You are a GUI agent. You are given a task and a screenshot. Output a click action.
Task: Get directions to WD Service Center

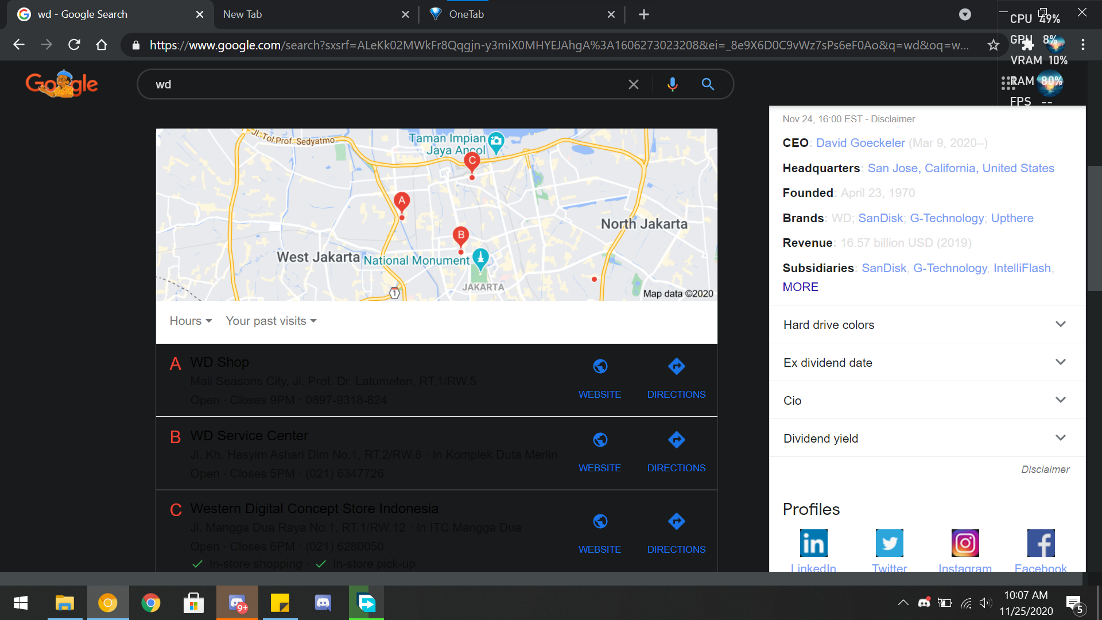(x=676, y=440)
